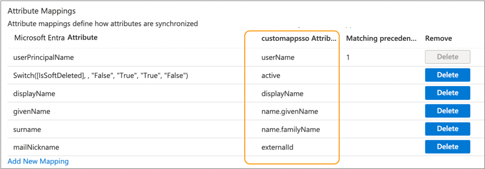Click the userName target attribute
Viewport: 485px width, 169px height.
278,58
